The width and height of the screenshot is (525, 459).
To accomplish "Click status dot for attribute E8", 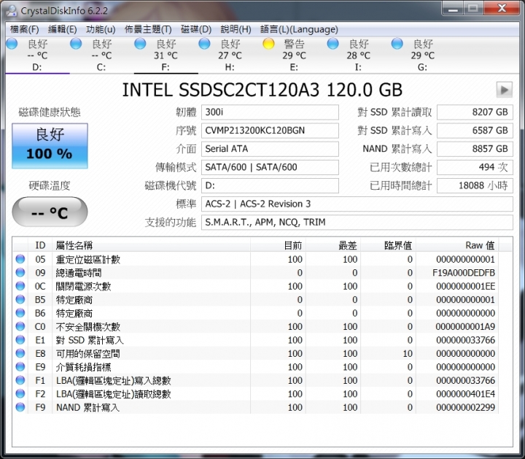I will click(x=20, y=353).
